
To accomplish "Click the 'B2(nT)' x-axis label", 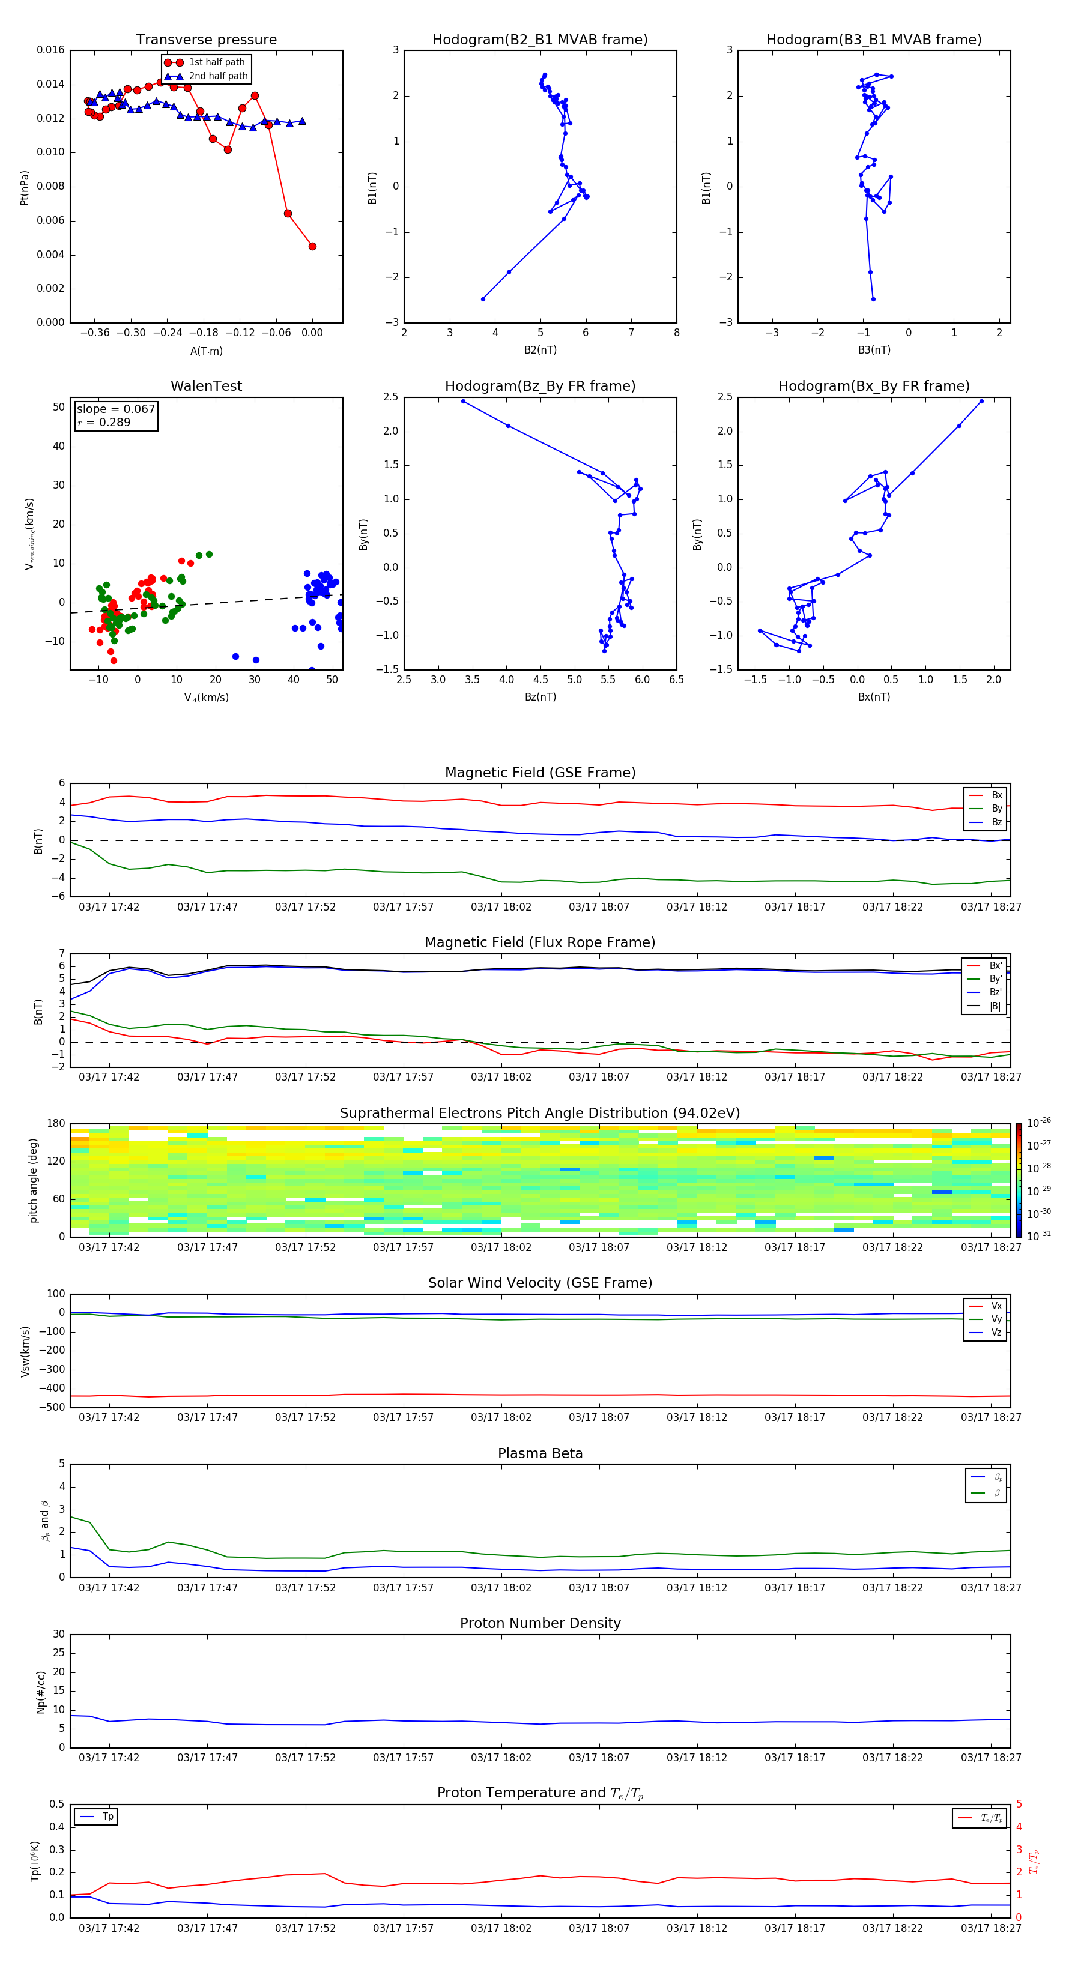I will (540, 350).
